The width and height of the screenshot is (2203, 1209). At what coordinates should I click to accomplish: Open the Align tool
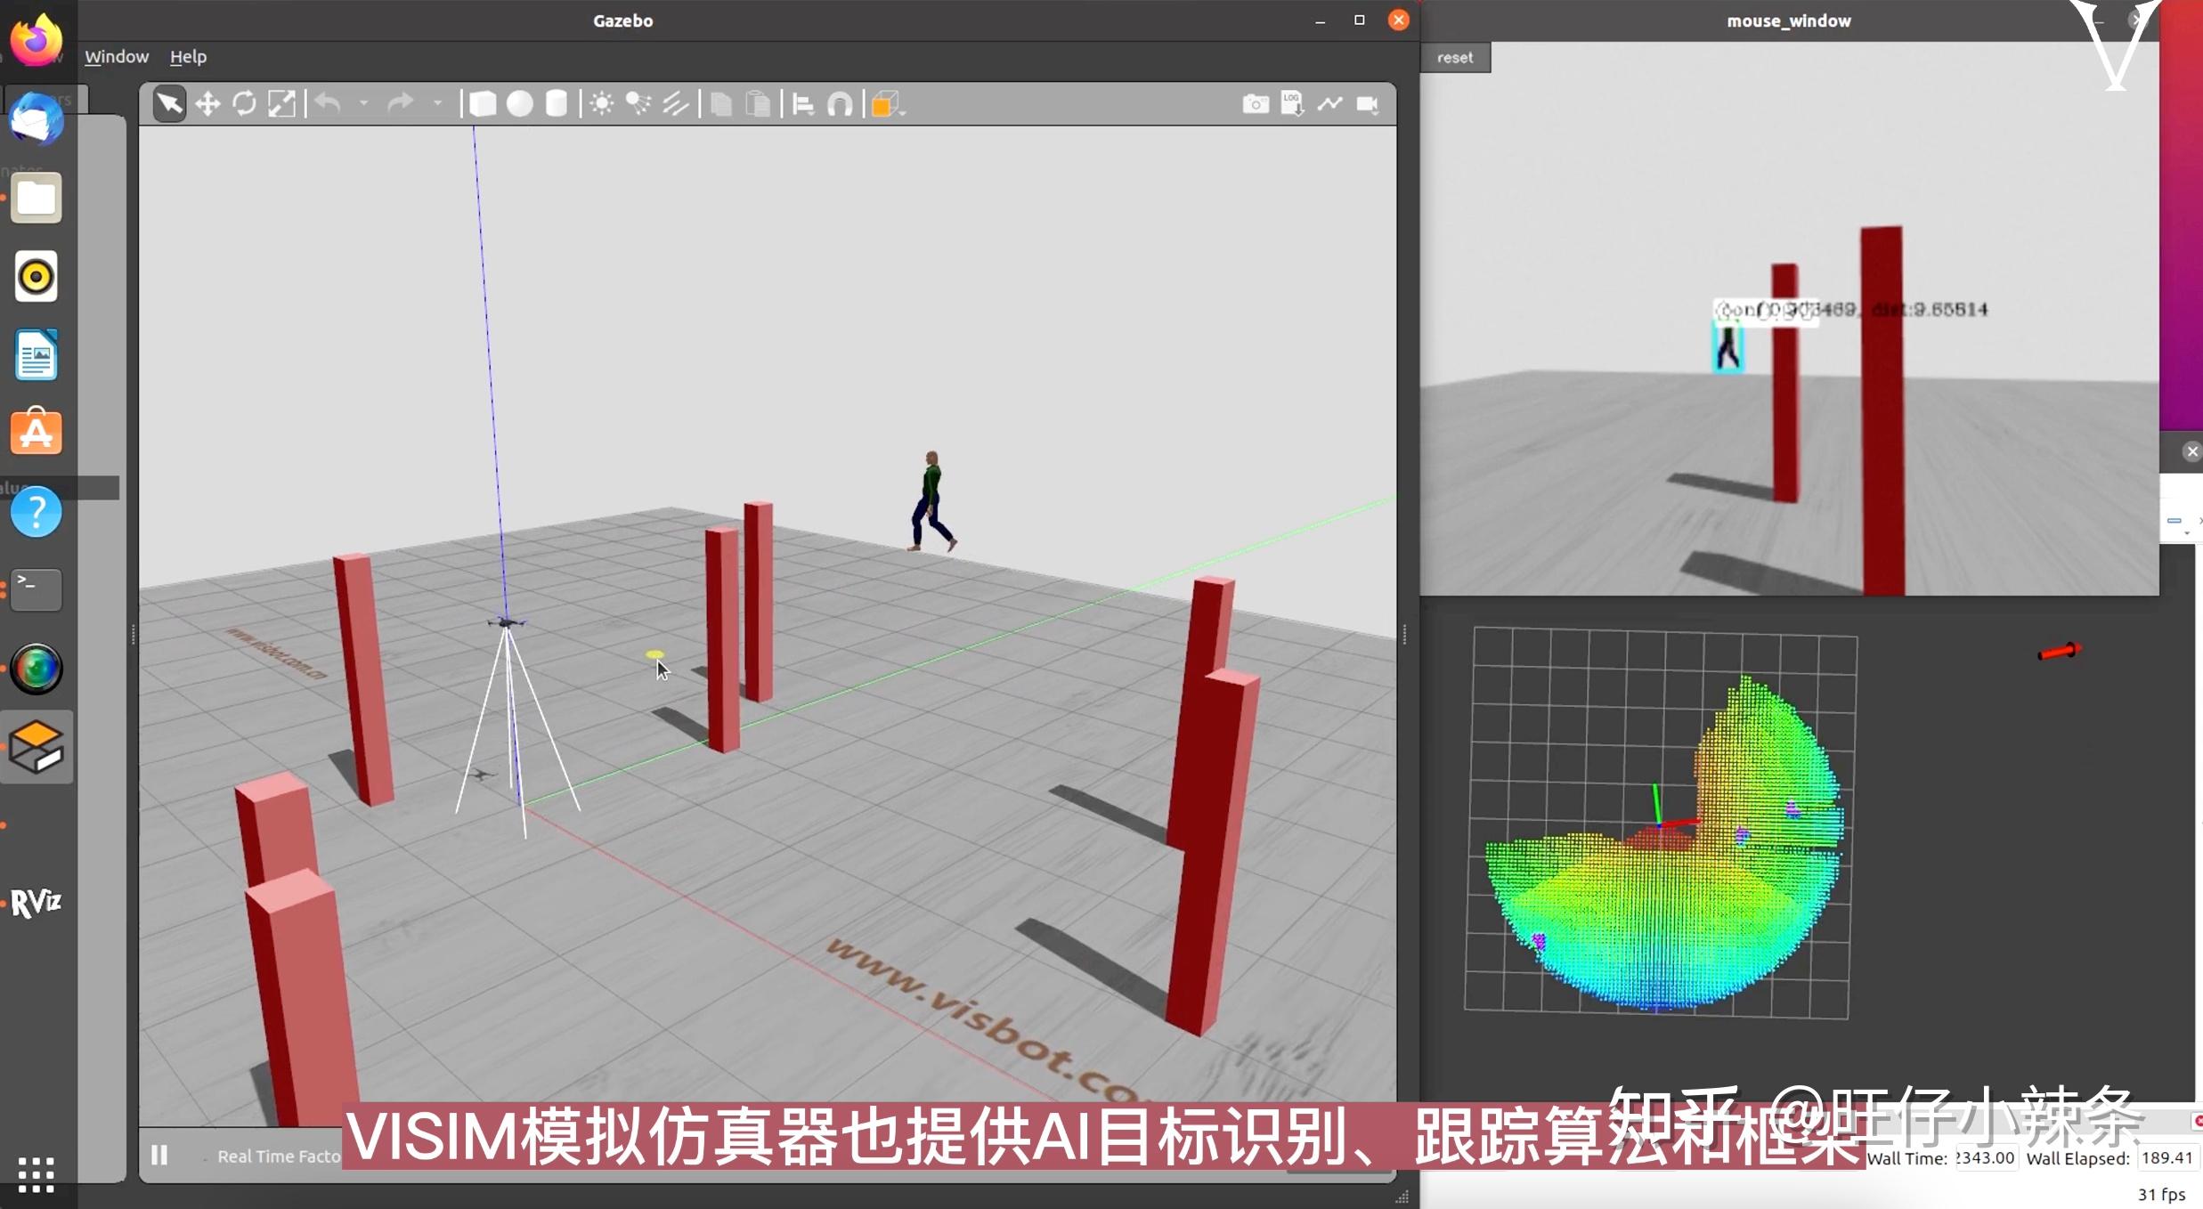(x=803, y=104)
